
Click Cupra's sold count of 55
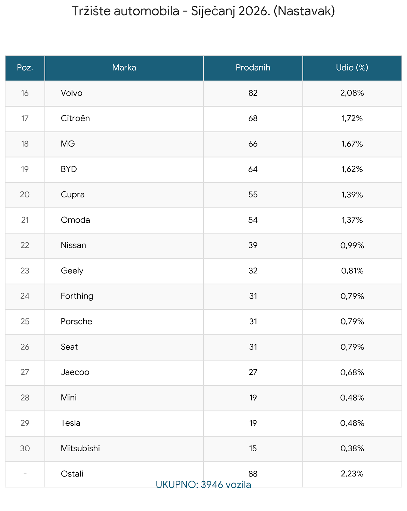click(253, 194)
